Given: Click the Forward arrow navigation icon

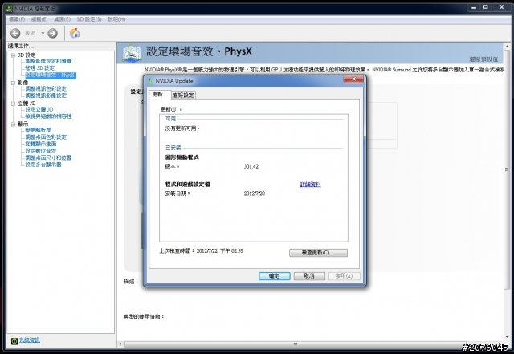Looking at the screenshot, I should tap(52, 33).
